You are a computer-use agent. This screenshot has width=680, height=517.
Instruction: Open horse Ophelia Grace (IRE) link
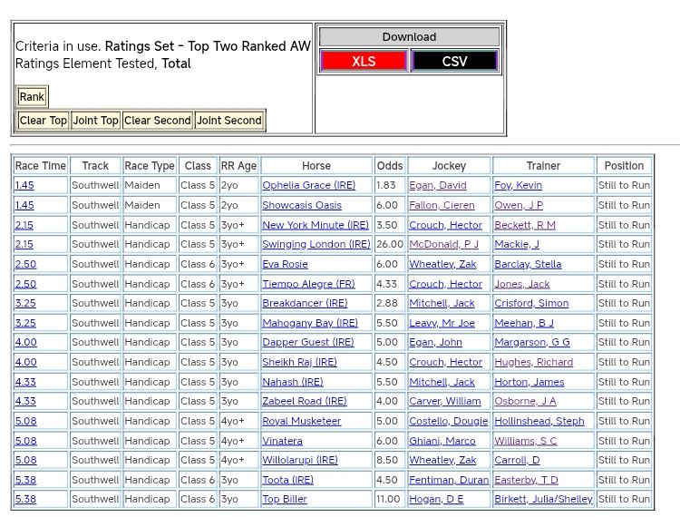[x=308, y=185]
